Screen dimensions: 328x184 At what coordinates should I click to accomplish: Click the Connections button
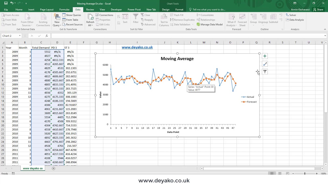pos(105,15)
